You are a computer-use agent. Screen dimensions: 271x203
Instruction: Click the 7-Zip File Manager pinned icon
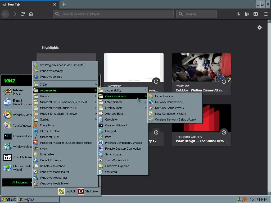(8, 157)
